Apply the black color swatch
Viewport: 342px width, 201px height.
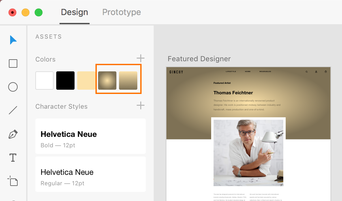pyautogui.click(x=65, y=81)
